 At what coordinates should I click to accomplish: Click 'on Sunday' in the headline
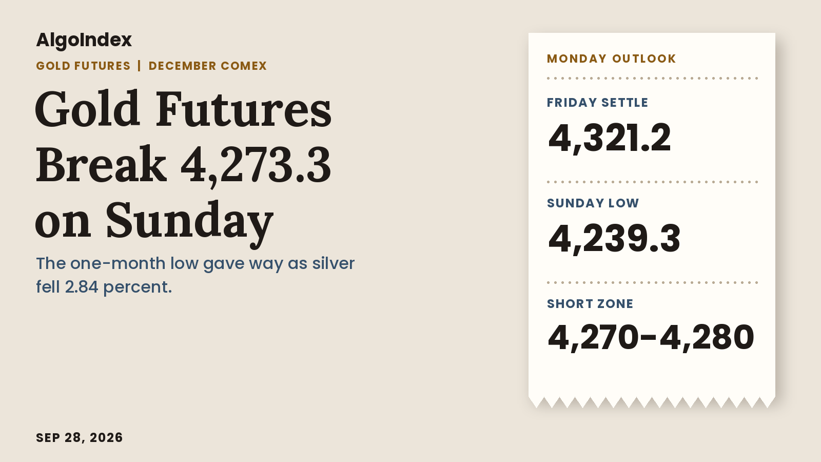click(154, 222)
